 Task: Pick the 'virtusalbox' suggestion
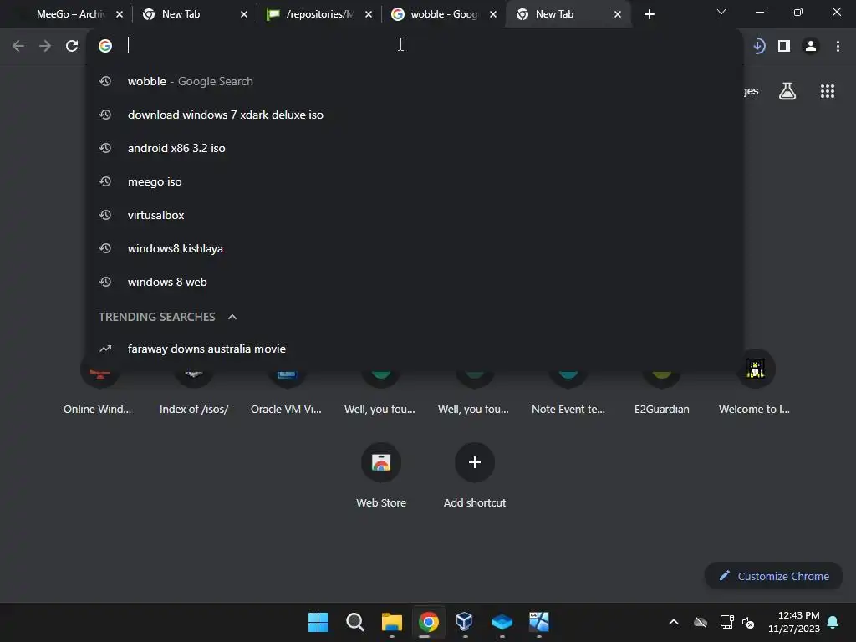[415, 215]
